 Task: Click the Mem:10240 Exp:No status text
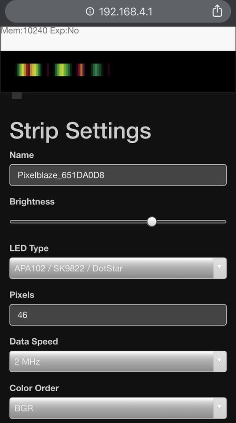[x=40, y=30]
